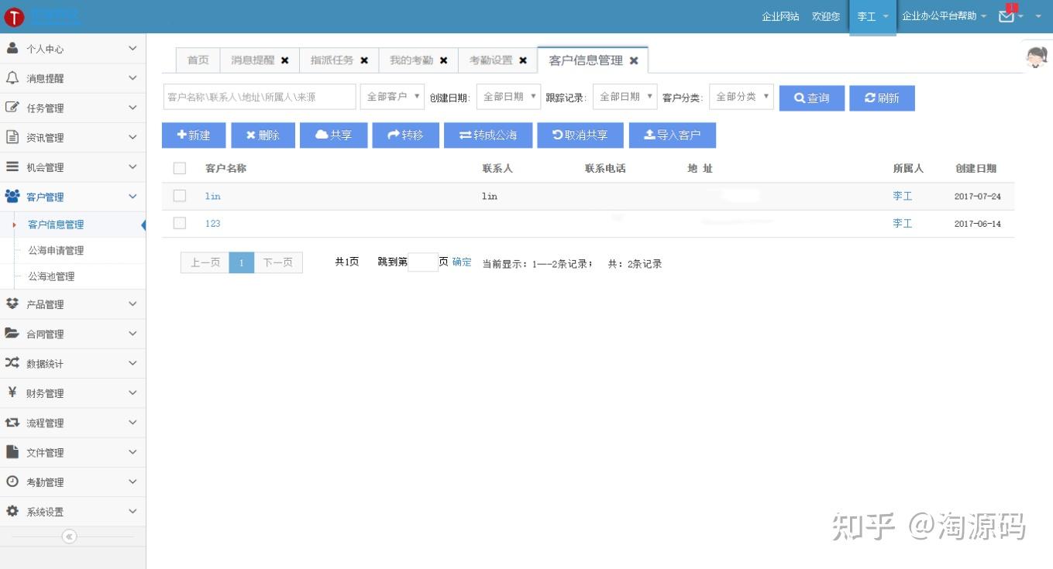This screenshot has width=1053, height=569.
Task: Open 公海池管理 in the sidebar
Action: coord(51,276)
